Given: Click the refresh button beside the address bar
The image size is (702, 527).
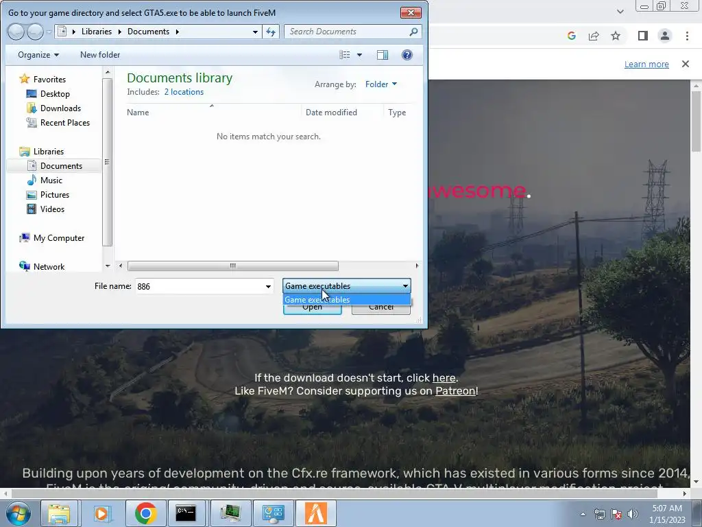Looking at the screenshot, I should (x=271, y=32).
